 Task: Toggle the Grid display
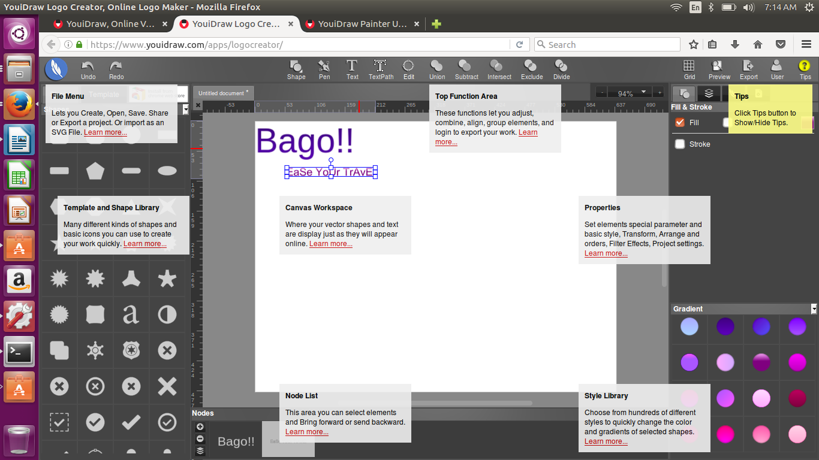click(x=689, y=69)
